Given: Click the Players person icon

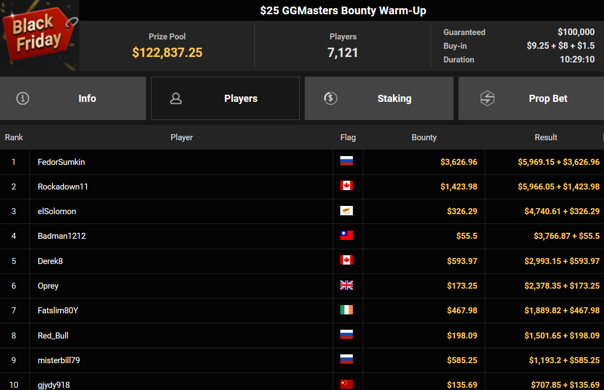Looking at the screenshot, I should [176, 99].
